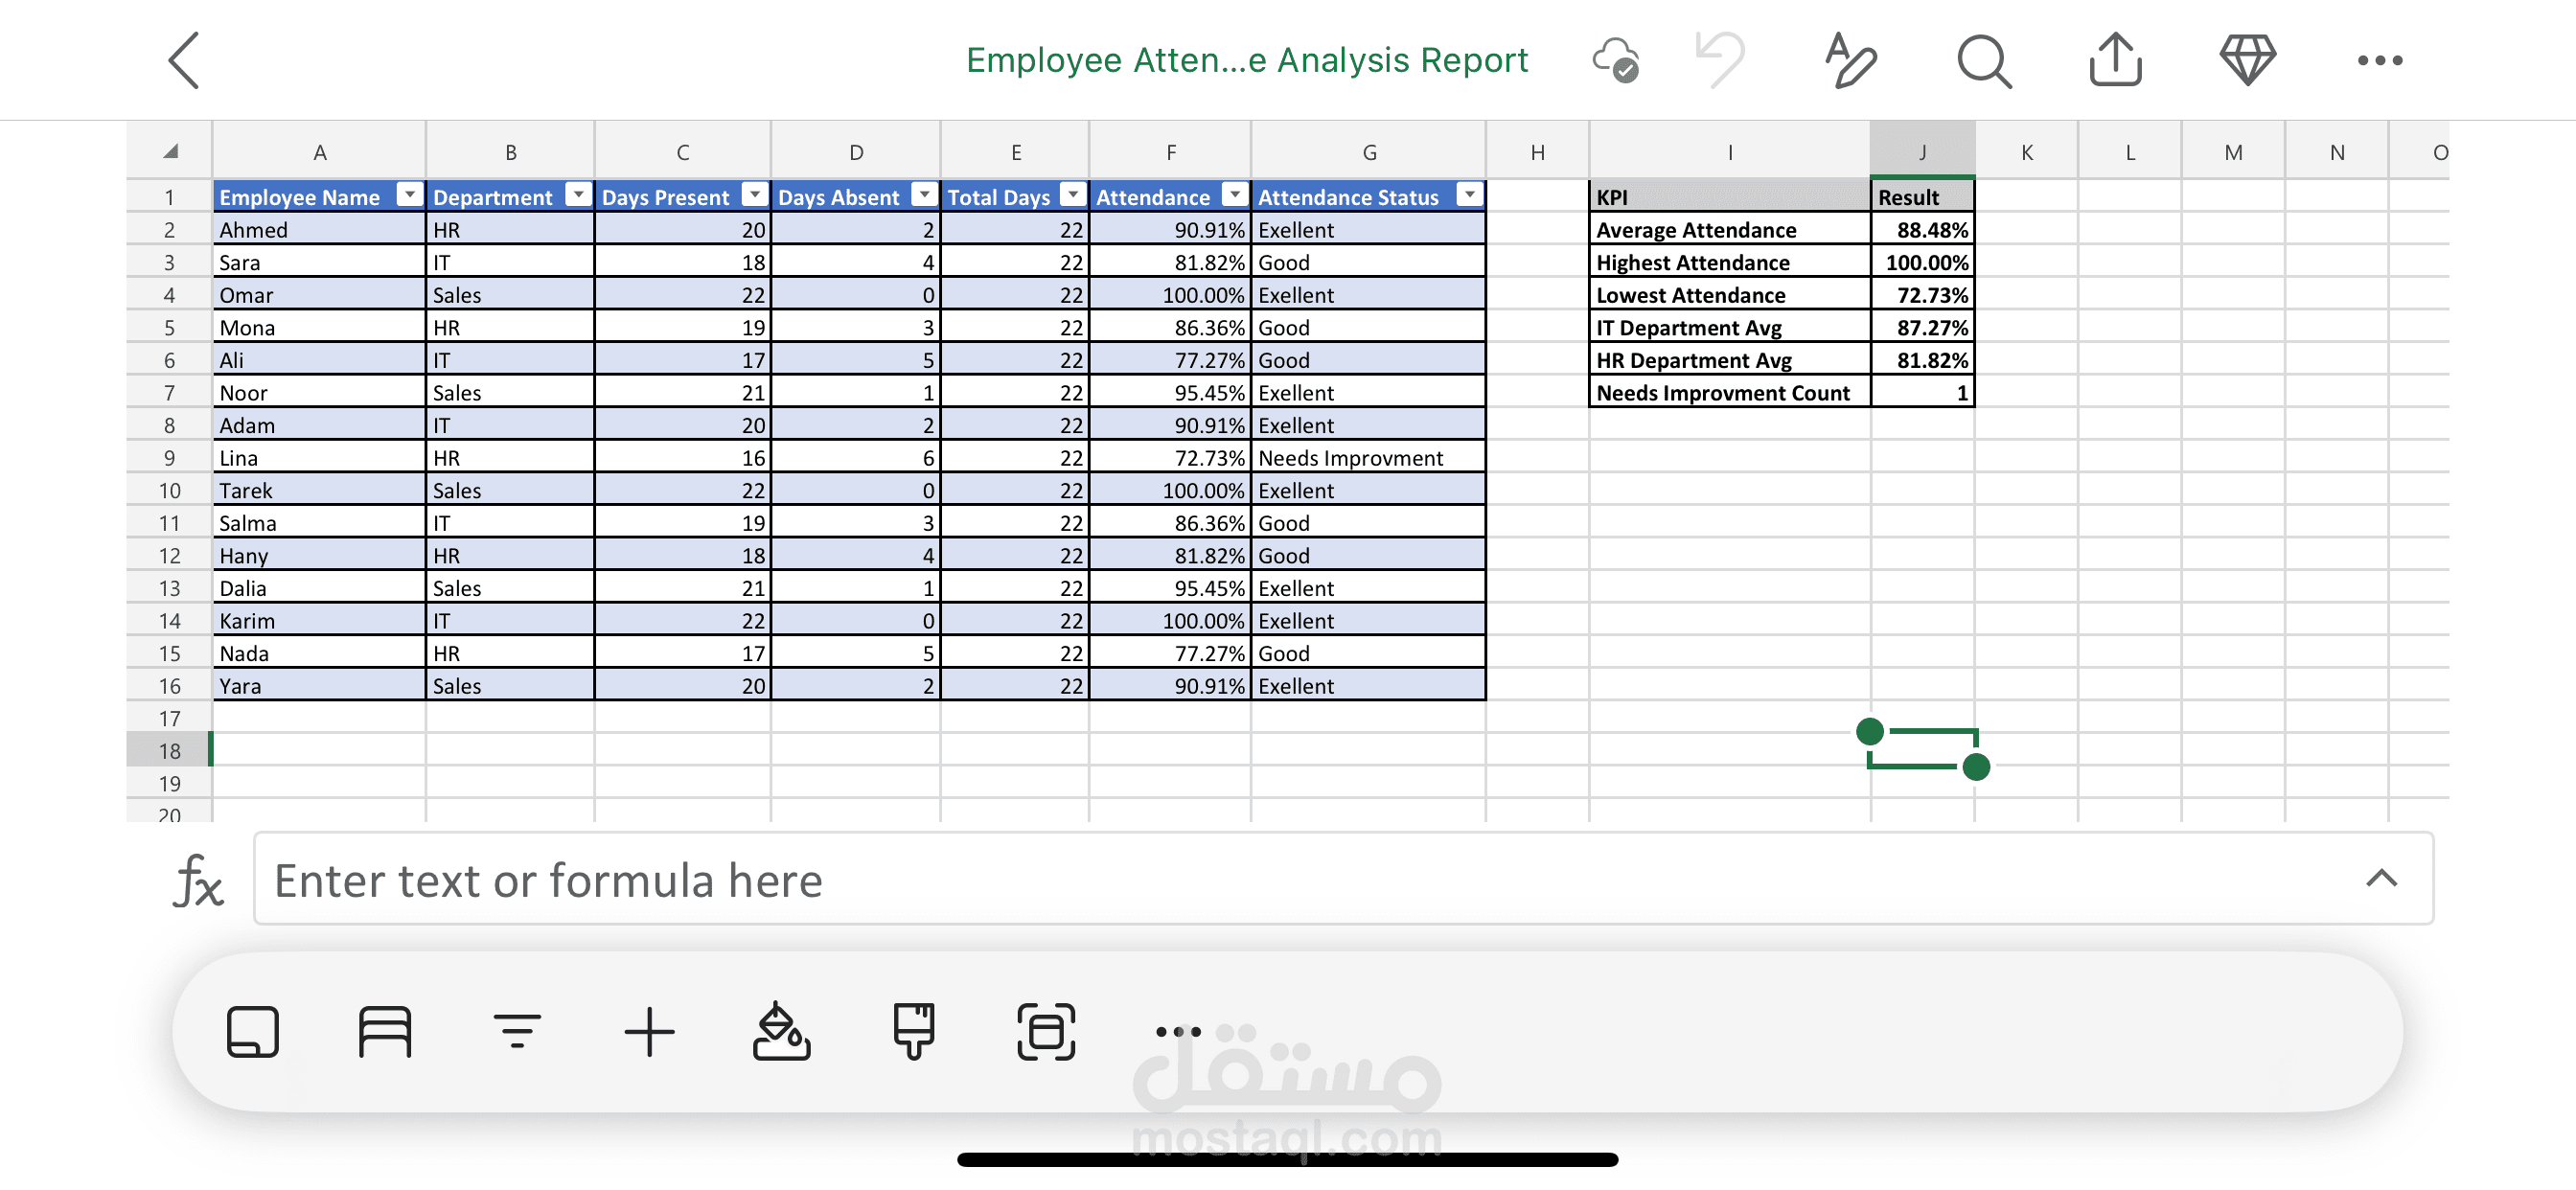
Task: Select the Average Attendance label cell
Action: click(x=1729, y=230)
